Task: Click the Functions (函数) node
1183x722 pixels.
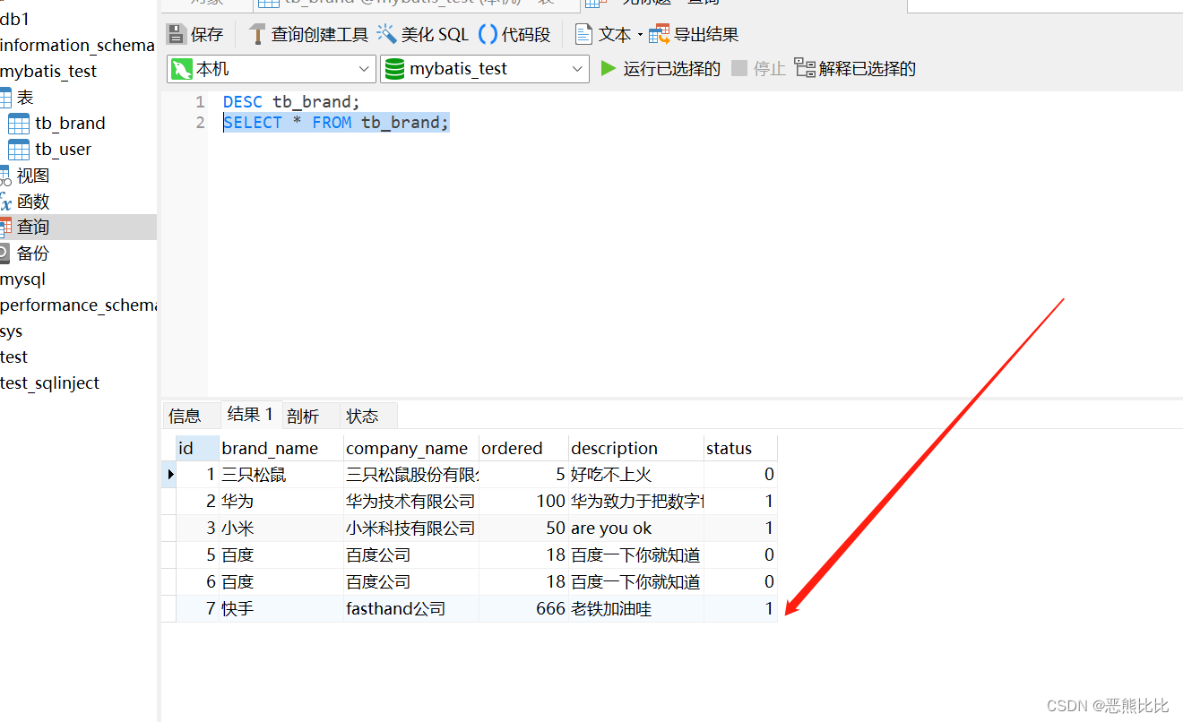Action: click(32, 202)
